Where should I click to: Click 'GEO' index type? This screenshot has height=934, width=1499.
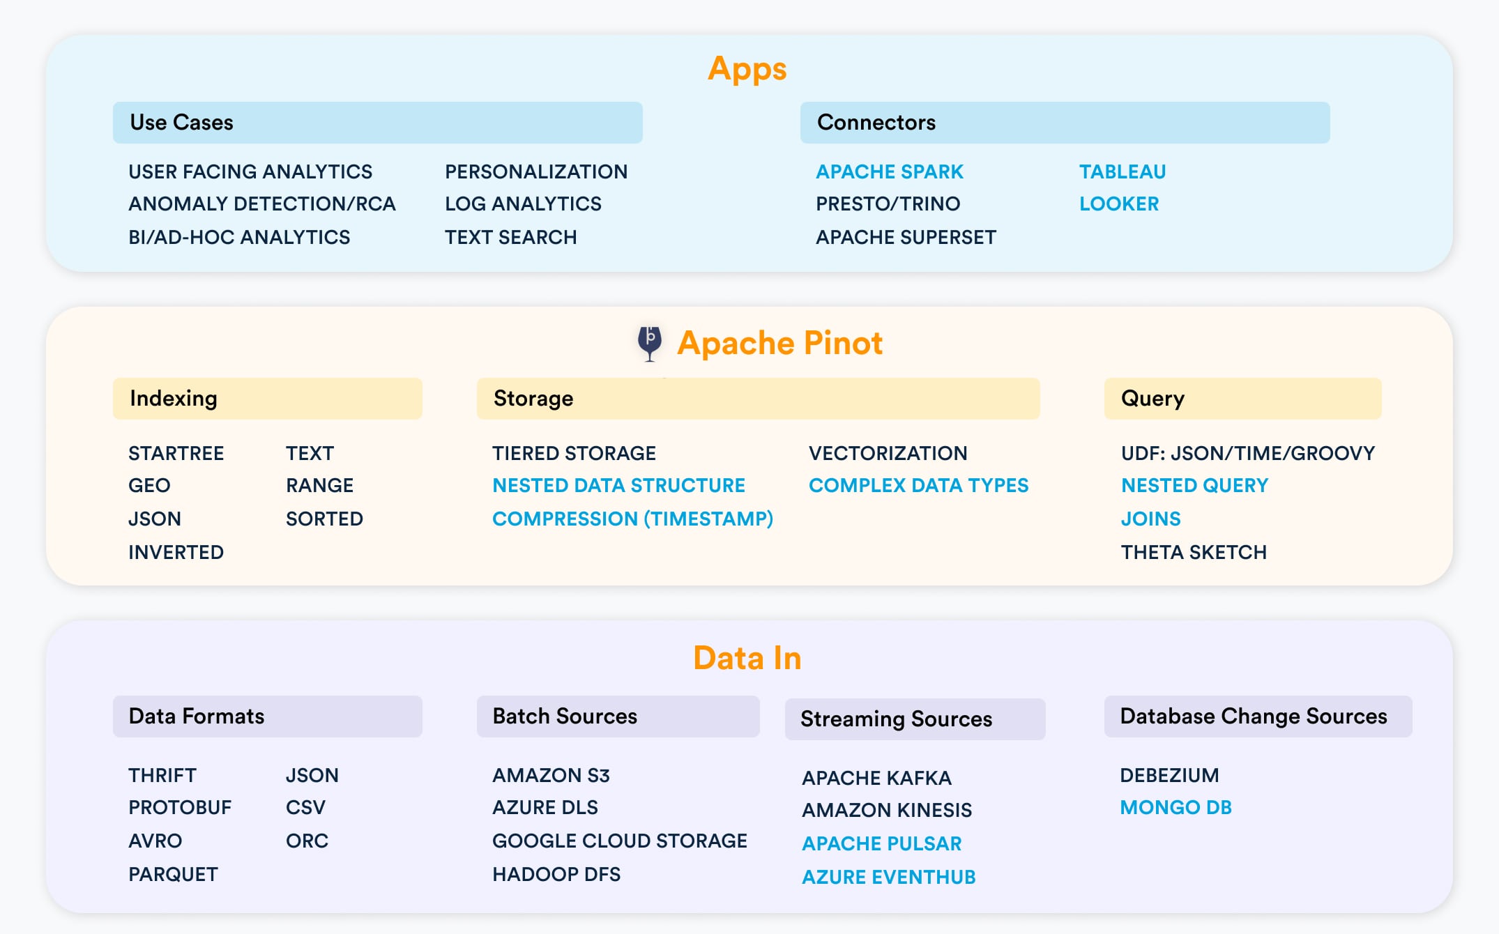(x=149, y=485)
